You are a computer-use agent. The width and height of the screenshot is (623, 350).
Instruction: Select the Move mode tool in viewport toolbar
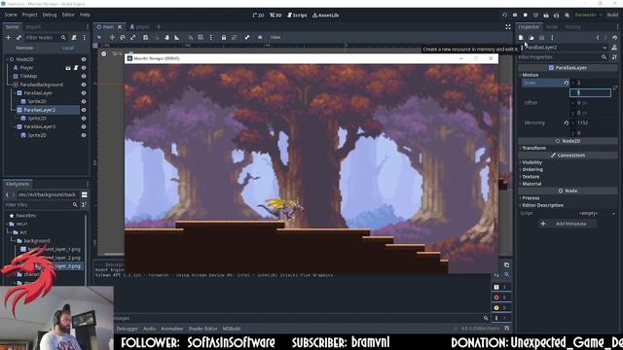(x=112, y=37)
